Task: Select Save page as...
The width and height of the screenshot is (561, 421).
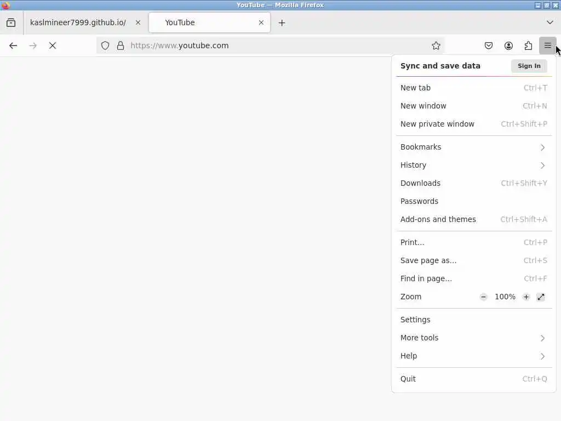Action: (474, 260)
